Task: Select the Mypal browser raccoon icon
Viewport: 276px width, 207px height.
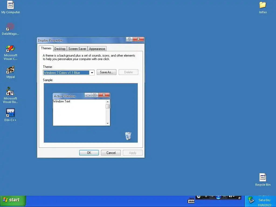Action: 11,72
